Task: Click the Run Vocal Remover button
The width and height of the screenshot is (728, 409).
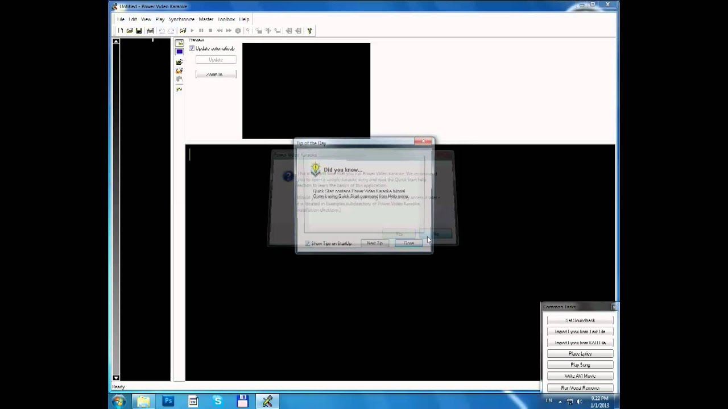Action: tap(580, 387)
